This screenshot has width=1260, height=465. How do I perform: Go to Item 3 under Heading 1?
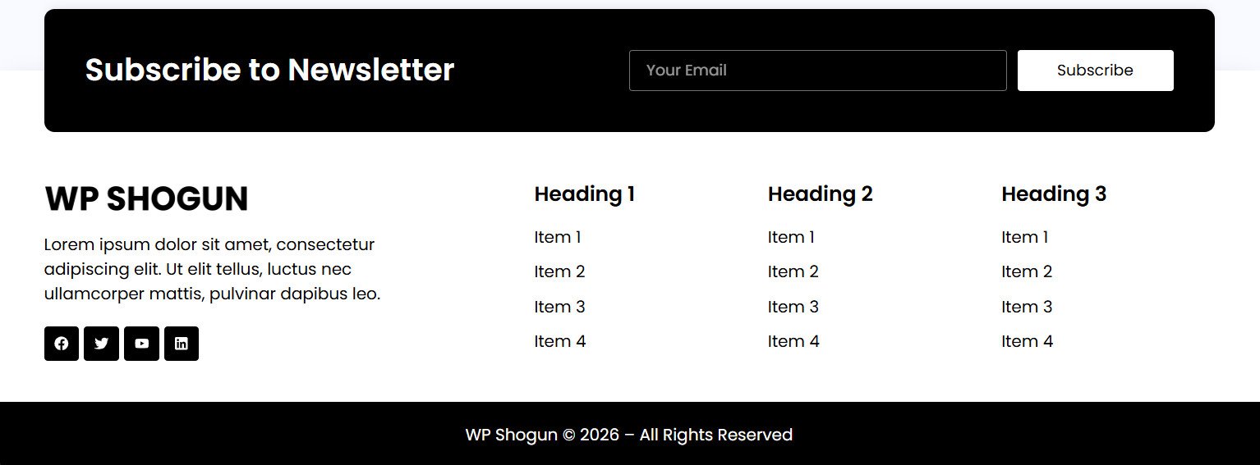pos(559,307)
